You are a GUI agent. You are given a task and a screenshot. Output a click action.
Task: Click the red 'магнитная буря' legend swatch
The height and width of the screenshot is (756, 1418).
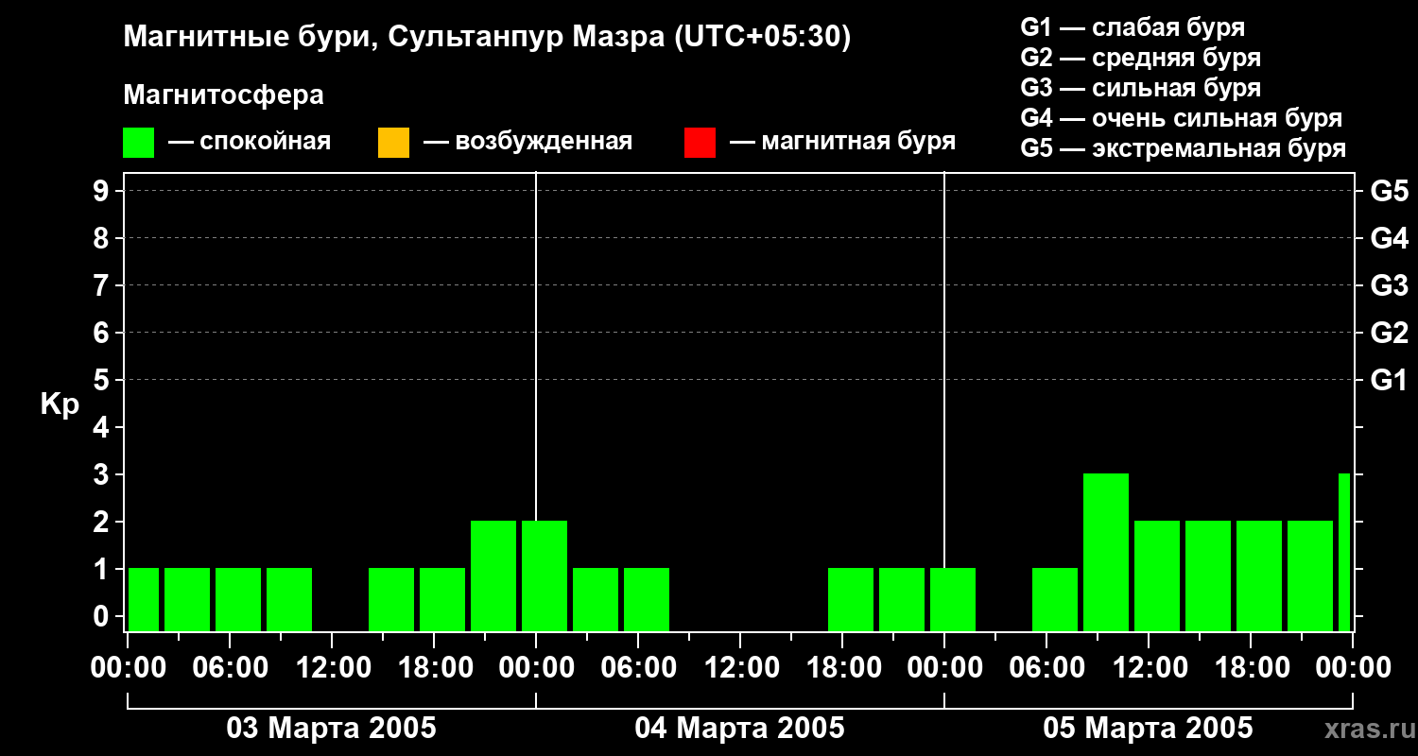click(x=700, y=143)
